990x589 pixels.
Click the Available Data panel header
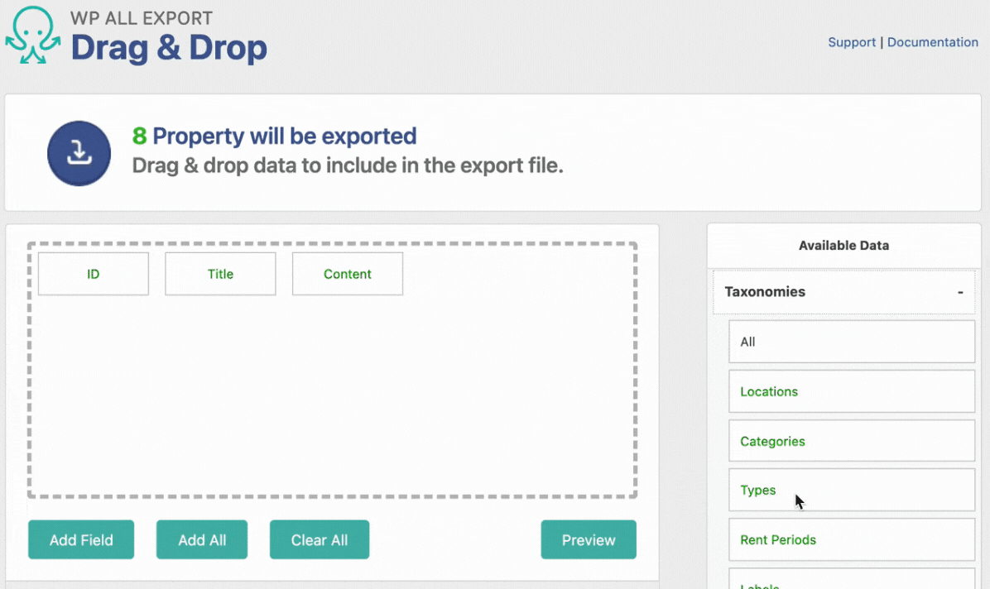843,246
